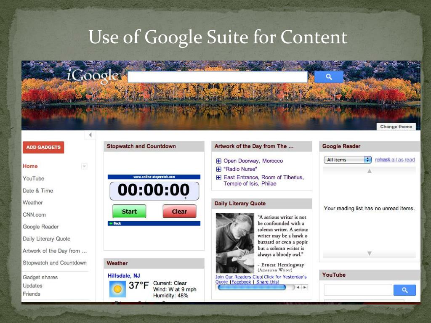
Task: Click the YouTube gadget search magnifier button
Action: pyautogui.click(x=404, y=290)
